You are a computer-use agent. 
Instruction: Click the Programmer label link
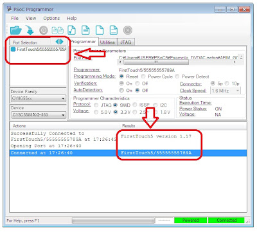pos(87,69)
